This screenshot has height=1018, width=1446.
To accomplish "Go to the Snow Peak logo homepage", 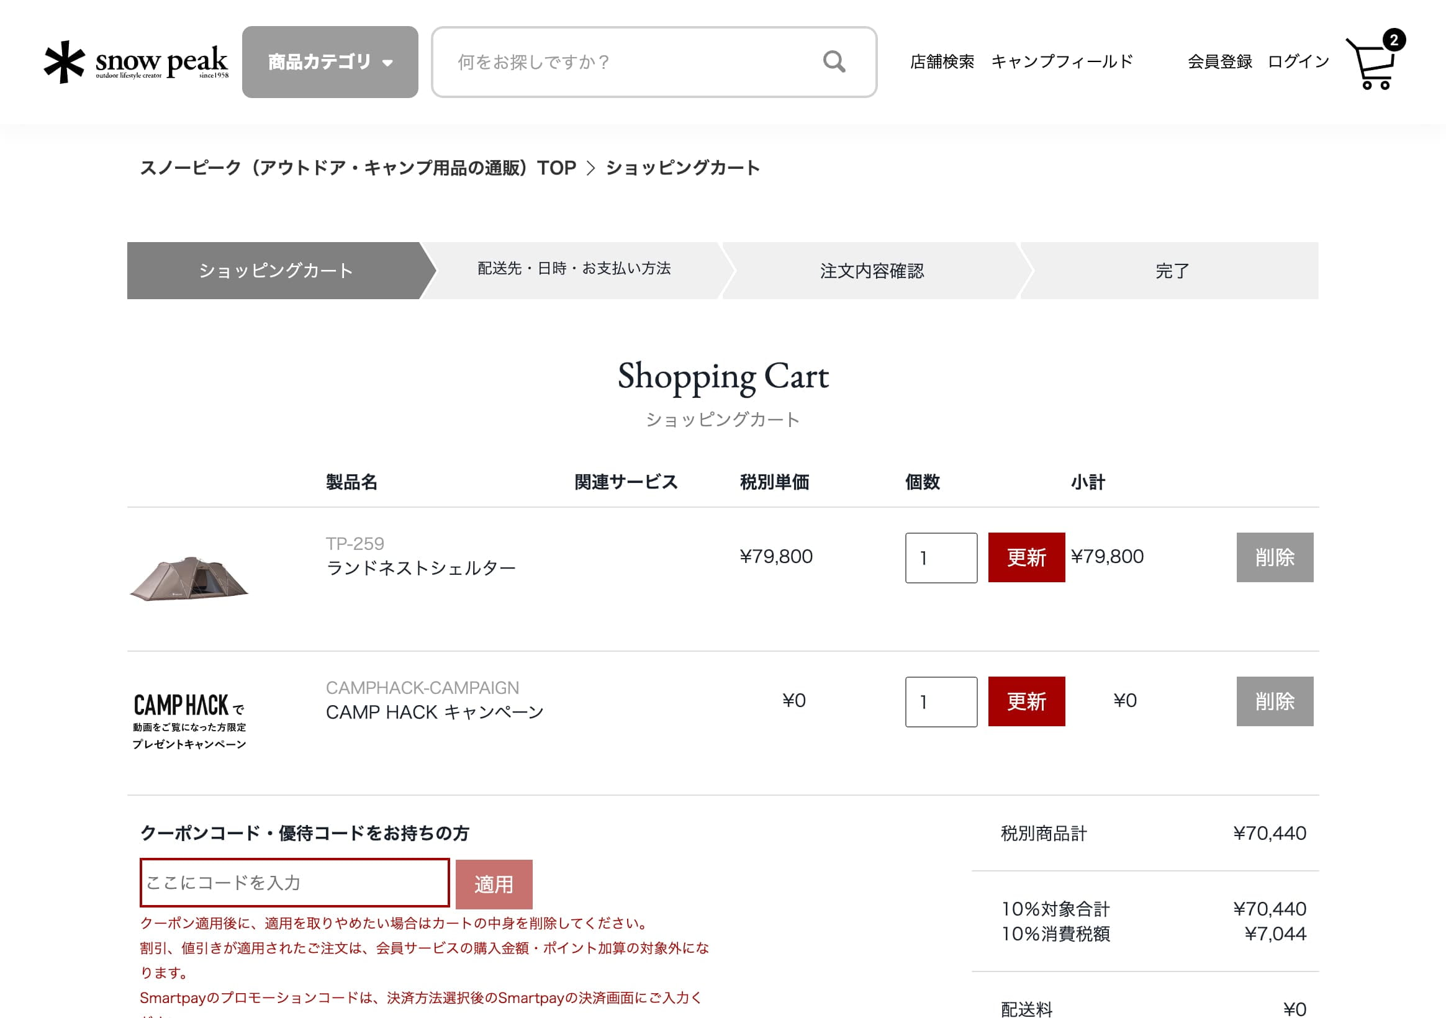I will [x=136, y=61].
